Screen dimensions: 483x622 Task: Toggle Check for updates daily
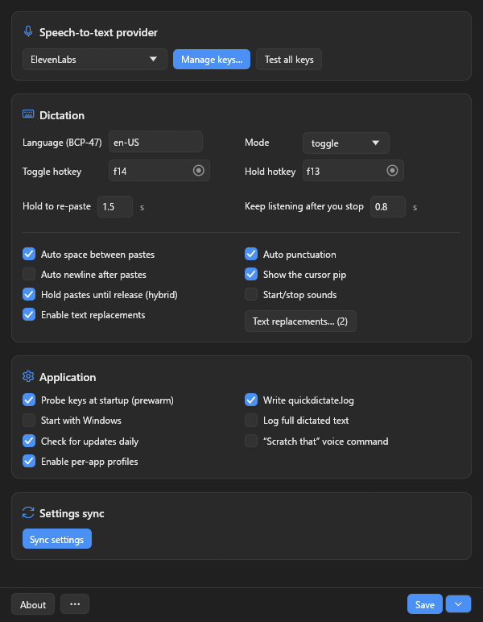point(29,441)
